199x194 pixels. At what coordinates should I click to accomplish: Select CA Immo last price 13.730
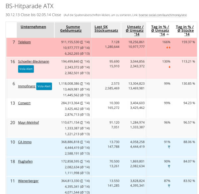[x=114, y=142]
